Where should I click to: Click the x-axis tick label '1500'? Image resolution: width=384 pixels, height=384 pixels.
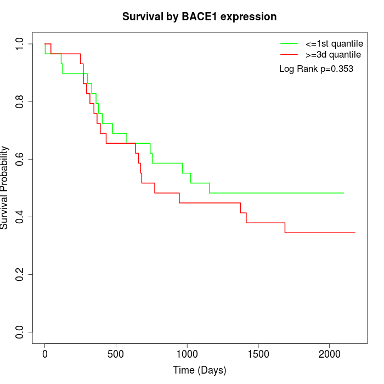[258, 354]
